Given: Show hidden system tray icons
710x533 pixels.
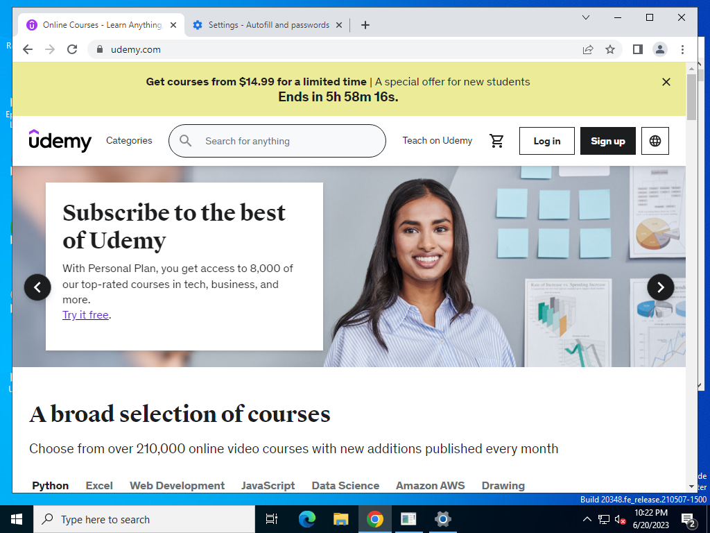Looking at the screenshot, I should click(x=587, y=519).
